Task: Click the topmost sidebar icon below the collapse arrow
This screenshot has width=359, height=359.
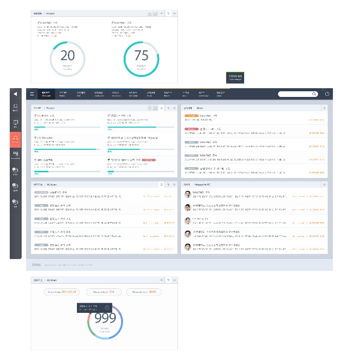Action: pos(15,108)
